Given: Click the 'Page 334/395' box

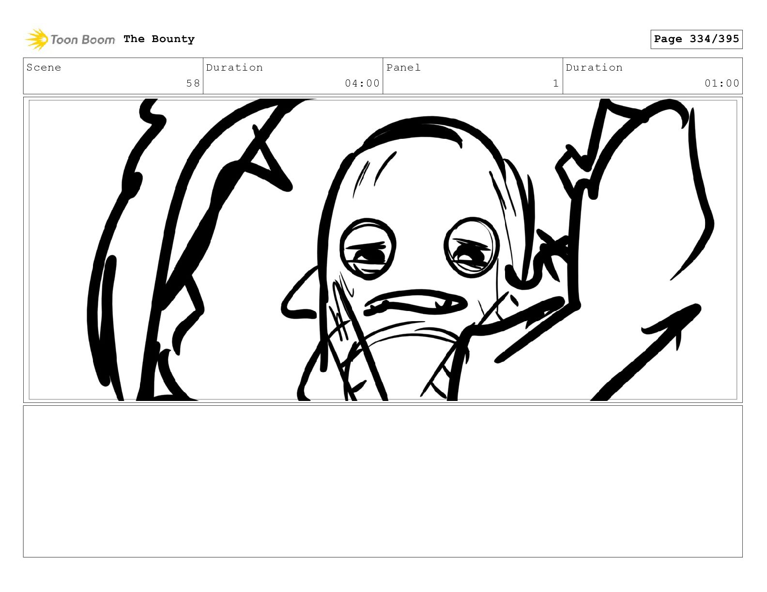Looking at the screenshot, I should tap(696, 39).
